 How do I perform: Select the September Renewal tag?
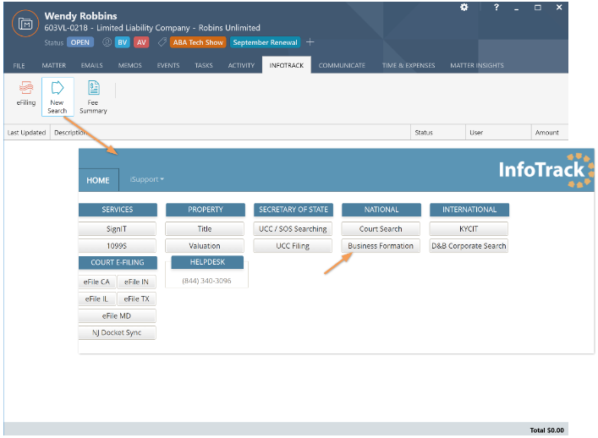(265, 42)
